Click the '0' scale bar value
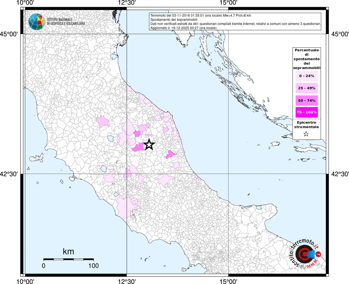Viewport: 349px width, 284px height. tap(44, 266)
